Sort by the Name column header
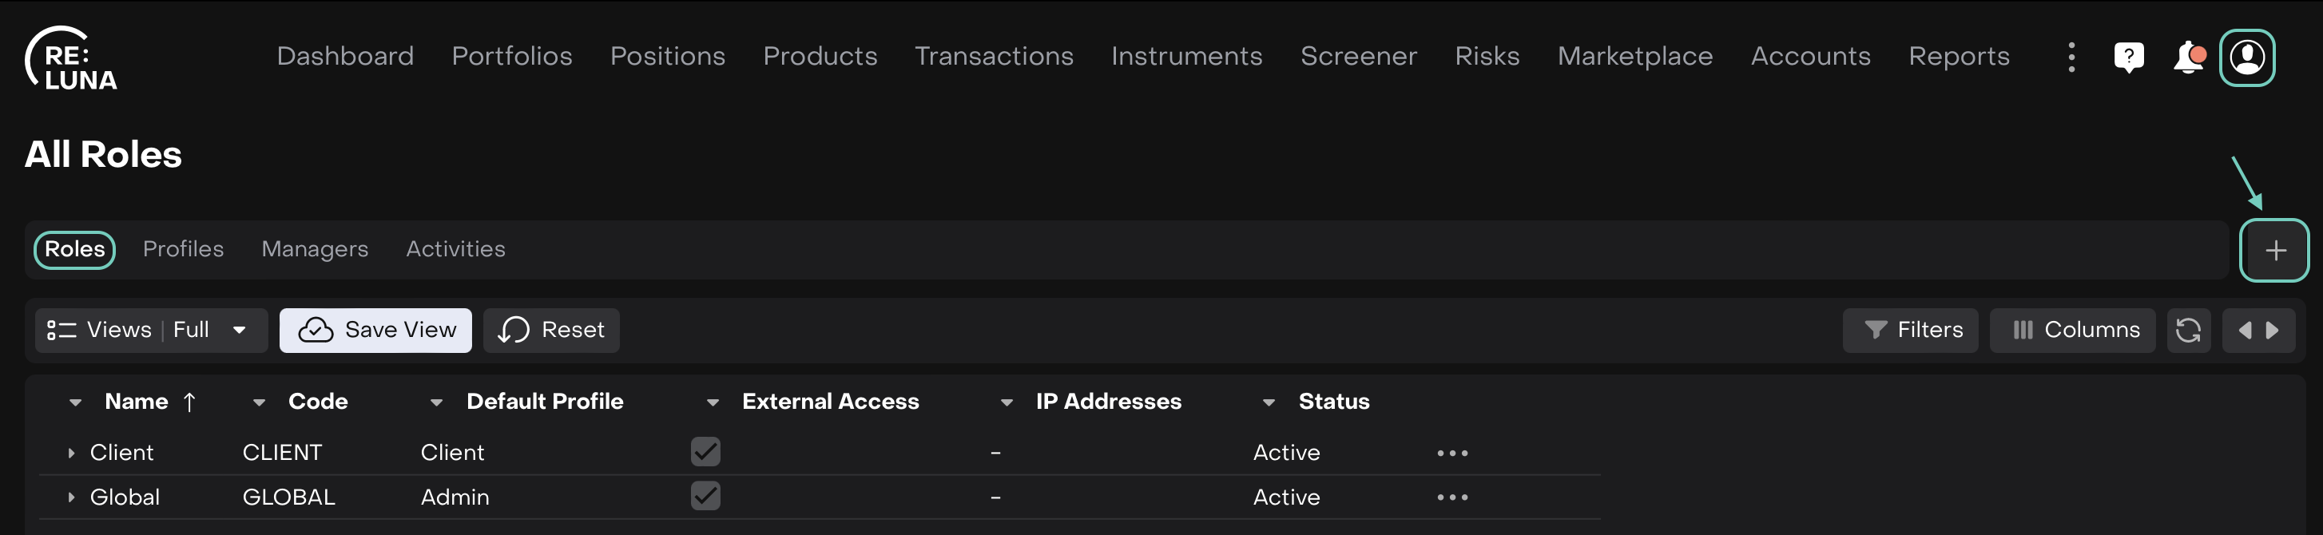Image resolution: width=2323 pixels, height=535 pixels. [137, 402]
